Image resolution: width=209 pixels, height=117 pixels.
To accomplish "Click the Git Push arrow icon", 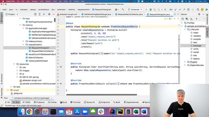I will (184, 9).
